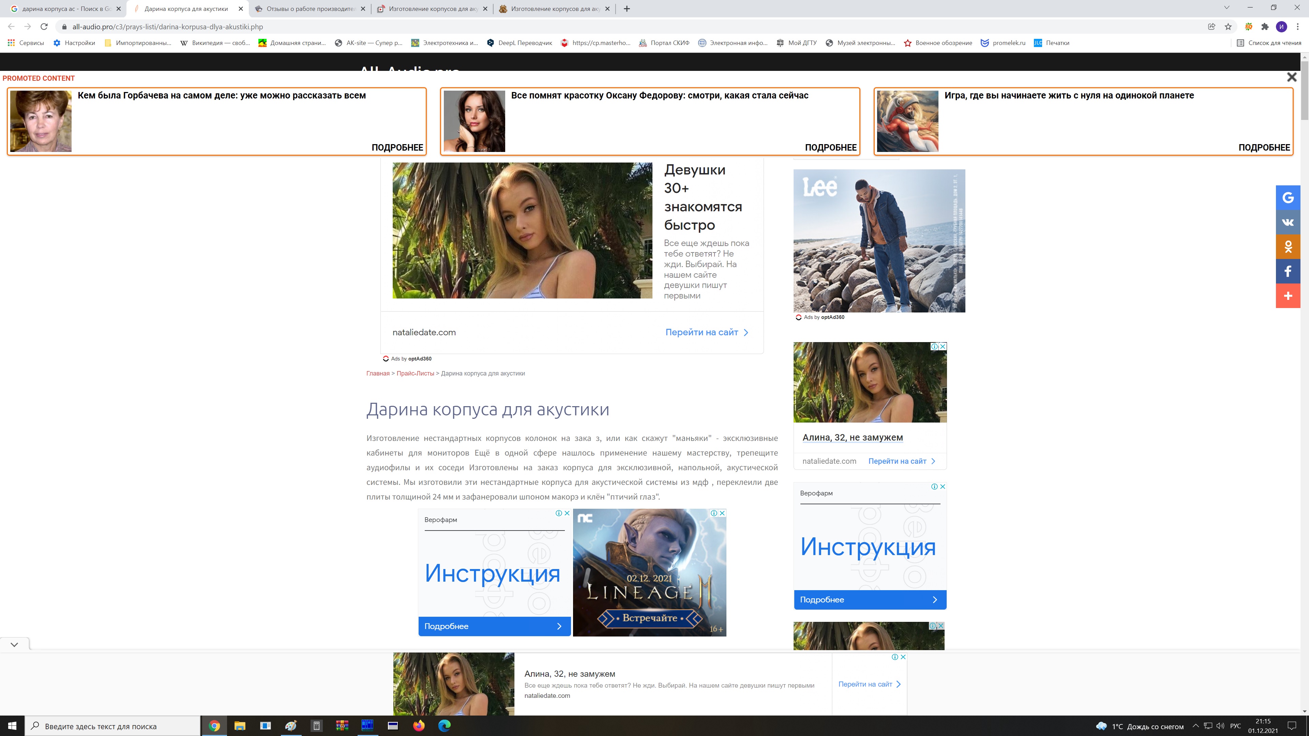This screenshot has height=736, width=1309.
Task: Share the page via the Facebook button
Action: tap(1288, 271)
